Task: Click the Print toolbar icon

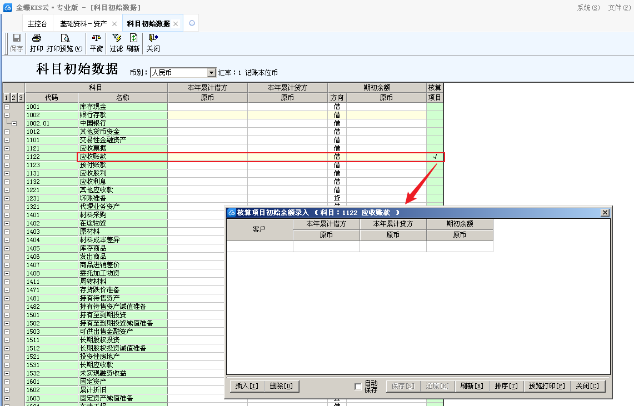Action: click(x=37, y=39)
